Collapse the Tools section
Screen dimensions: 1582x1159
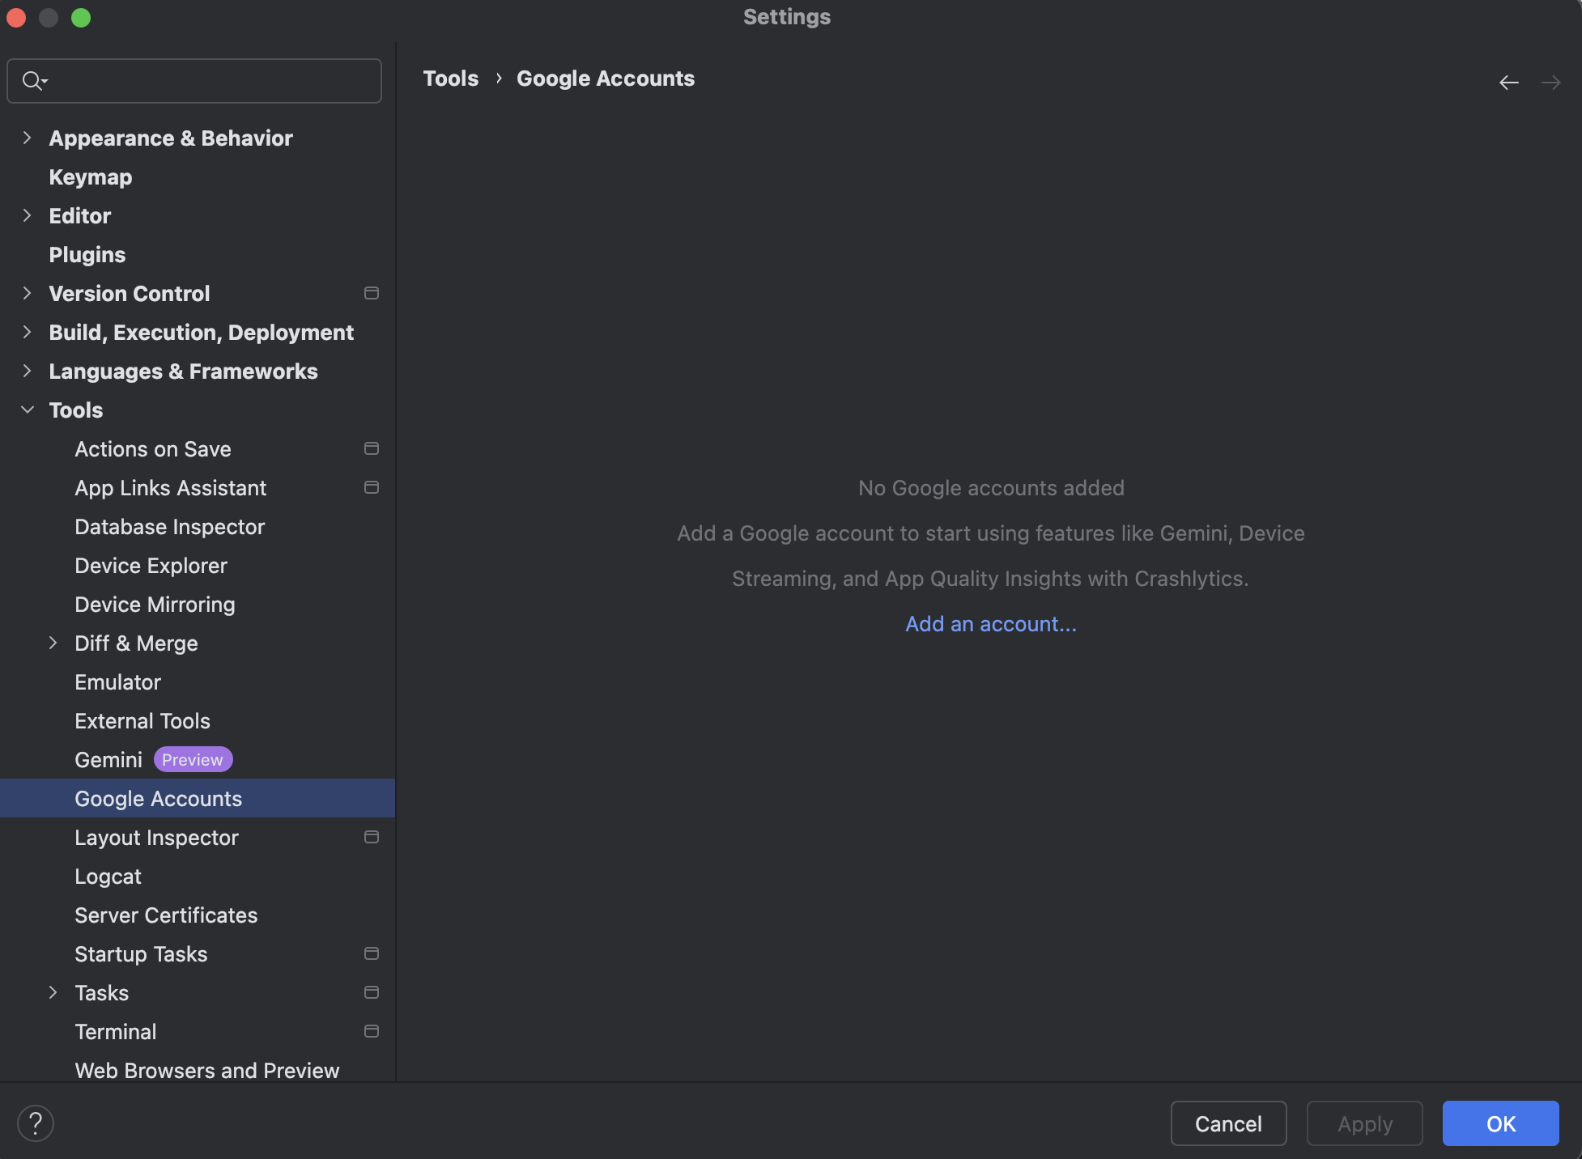coord(28,410)
